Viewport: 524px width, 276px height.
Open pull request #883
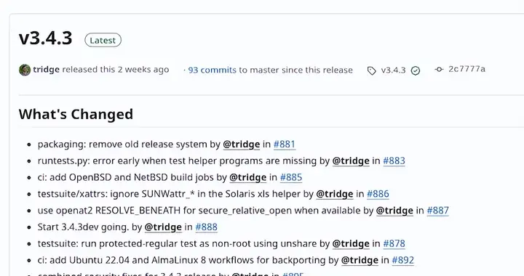(x=394, y=161)
